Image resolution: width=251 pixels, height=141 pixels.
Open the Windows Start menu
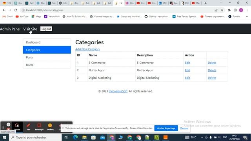tap(4, 137)
